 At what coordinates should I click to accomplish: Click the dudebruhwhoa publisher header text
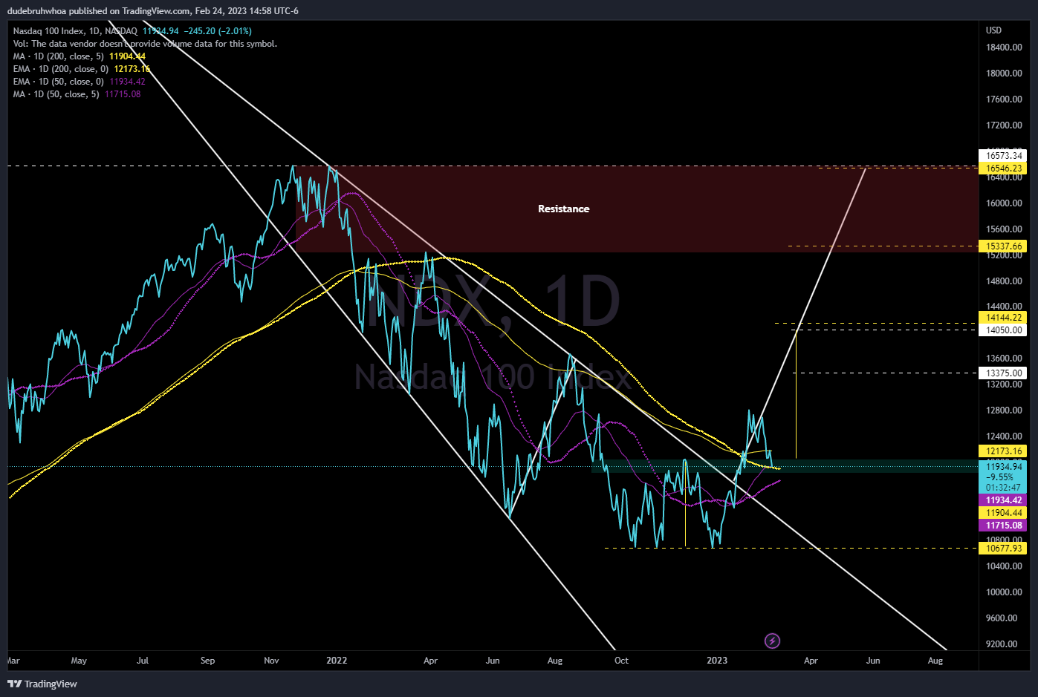[x=152, y=10]
